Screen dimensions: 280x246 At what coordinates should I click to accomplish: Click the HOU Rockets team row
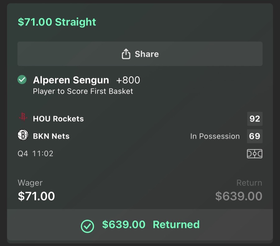click(59, 118)
